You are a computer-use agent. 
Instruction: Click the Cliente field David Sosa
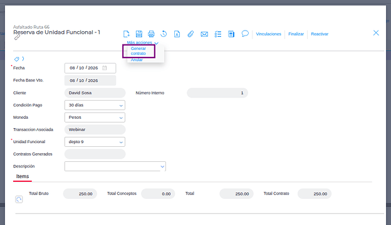[x=95, y=92]
